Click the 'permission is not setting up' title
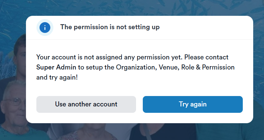This screenshot has width=264, height=140. pyautogui.click(x=110, y=27)
